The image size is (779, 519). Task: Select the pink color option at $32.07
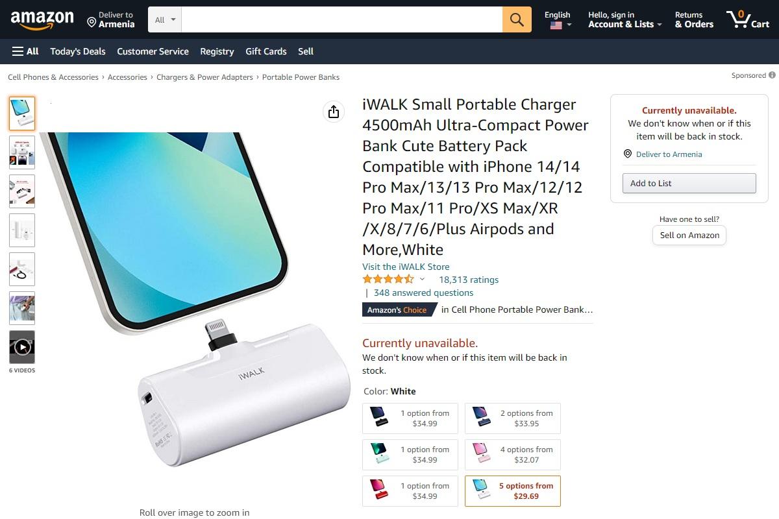513,455
